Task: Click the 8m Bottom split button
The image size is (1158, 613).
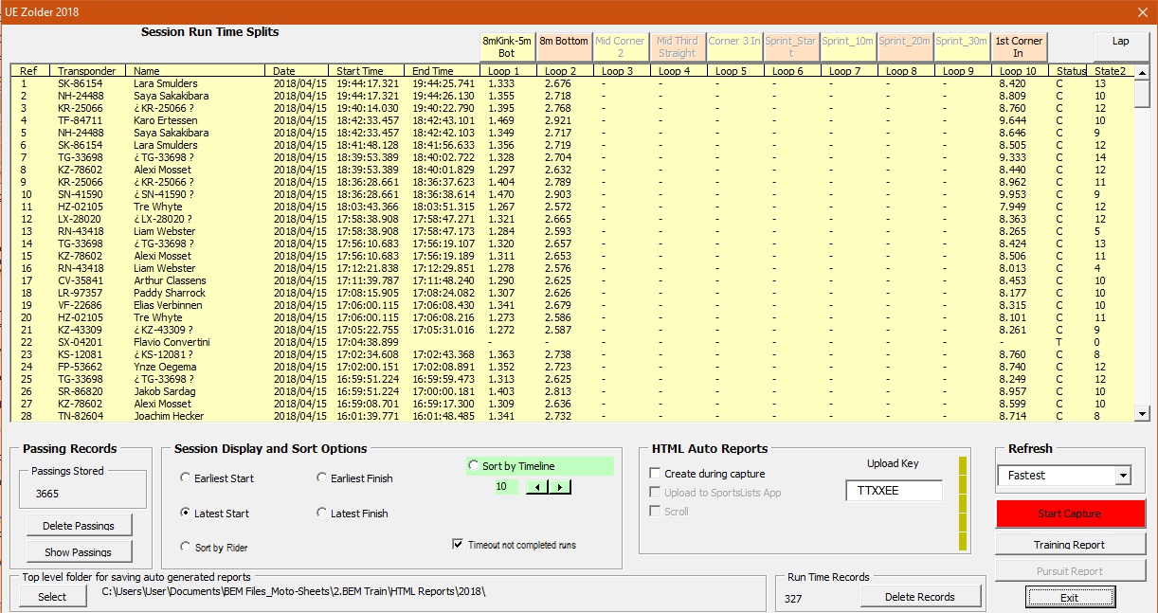Action: [564, 47]
